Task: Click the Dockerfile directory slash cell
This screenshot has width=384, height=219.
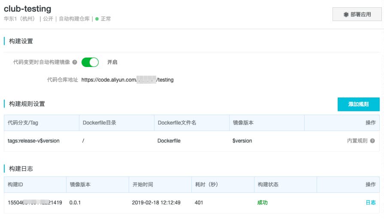Action: coord(83,141)
